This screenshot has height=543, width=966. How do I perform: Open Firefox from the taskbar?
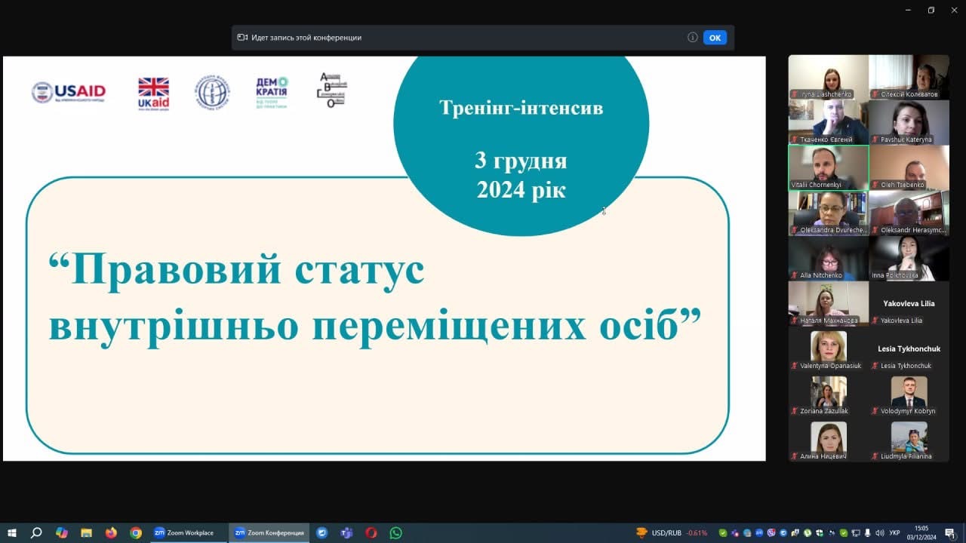[111, 532]
